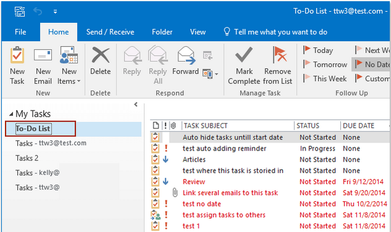Open Tasks - ttw3@test.com folder
The width and height of the screenshot is (391, 232).
(51, 143)
